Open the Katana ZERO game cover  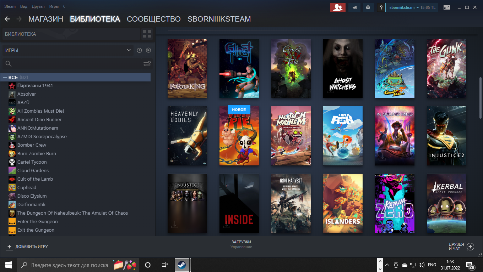(x=395, y=203)
